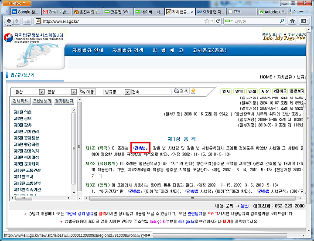The image size is (314, 241).
Task: Bookmark this page with the star icon
Action: click(207, 21)
